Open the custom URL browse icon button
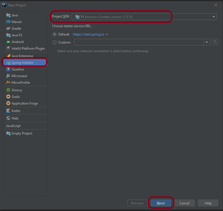223x211 pixels. pyautogui.click(x=215, y=42)
